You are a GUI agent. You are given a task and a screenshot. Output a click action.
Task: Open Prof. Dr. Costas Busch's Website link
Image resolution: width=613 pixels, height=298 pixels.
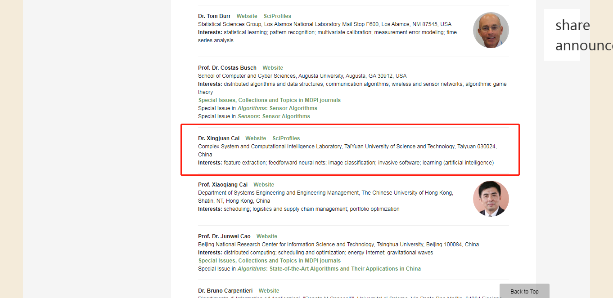click(x=273, y=68)
